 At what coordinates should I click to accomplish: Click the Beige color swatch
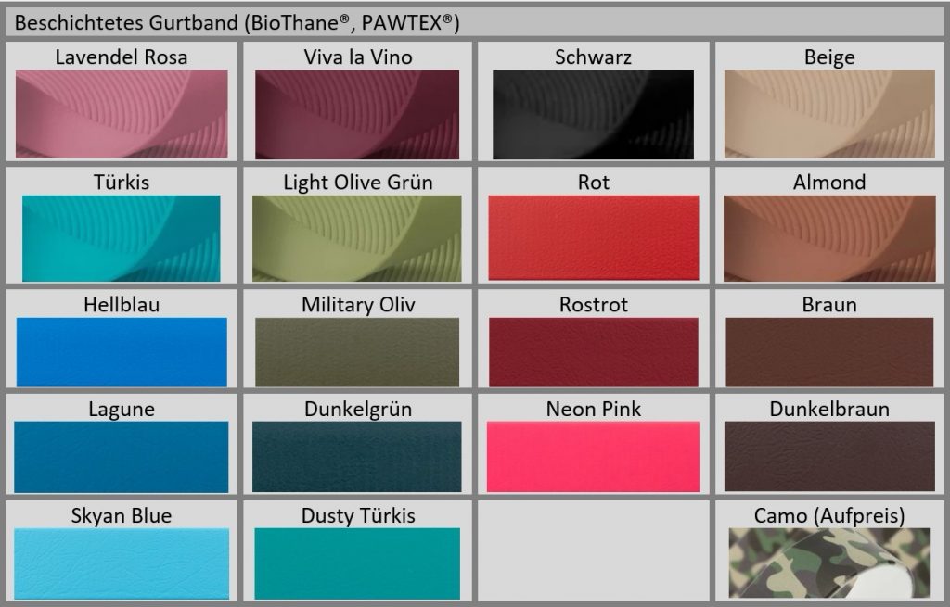pyautogui.click(x=828, y=115)
